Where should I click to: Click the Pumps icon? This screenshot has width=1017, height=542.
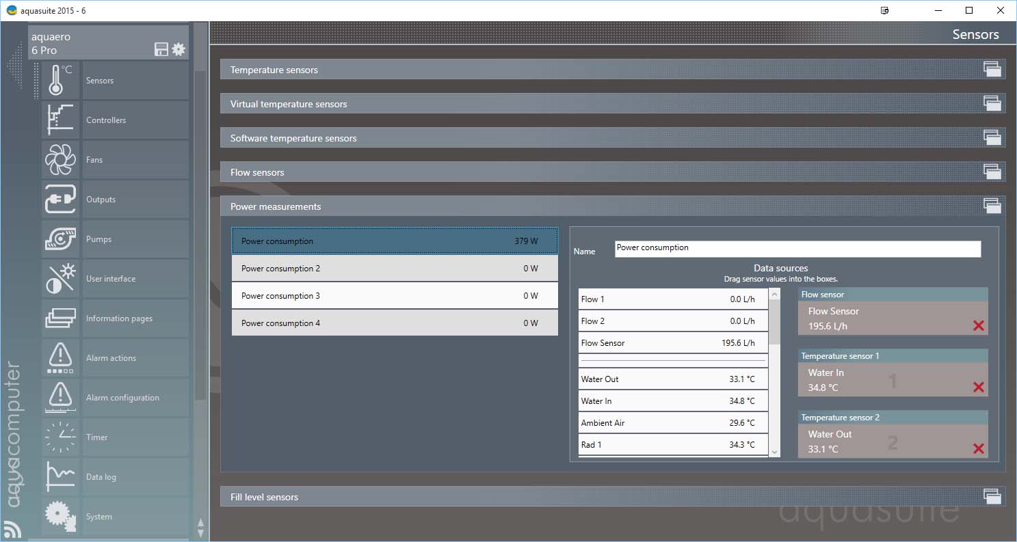[60, 239]
